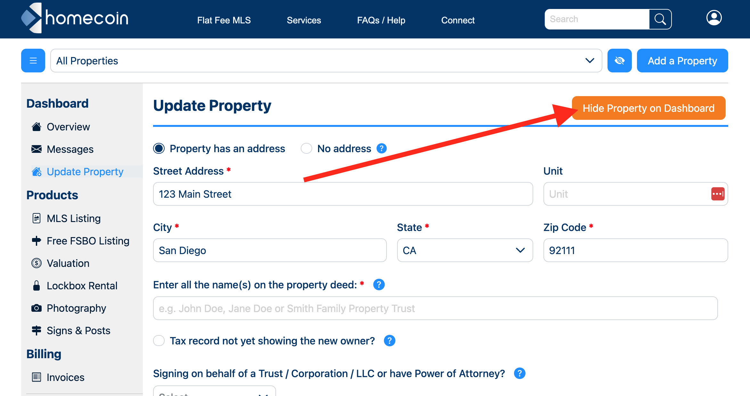The height and width of the screenshot is (396, 750).
Task: Open the State dropdown showing CA
Action: coord(465,250)
